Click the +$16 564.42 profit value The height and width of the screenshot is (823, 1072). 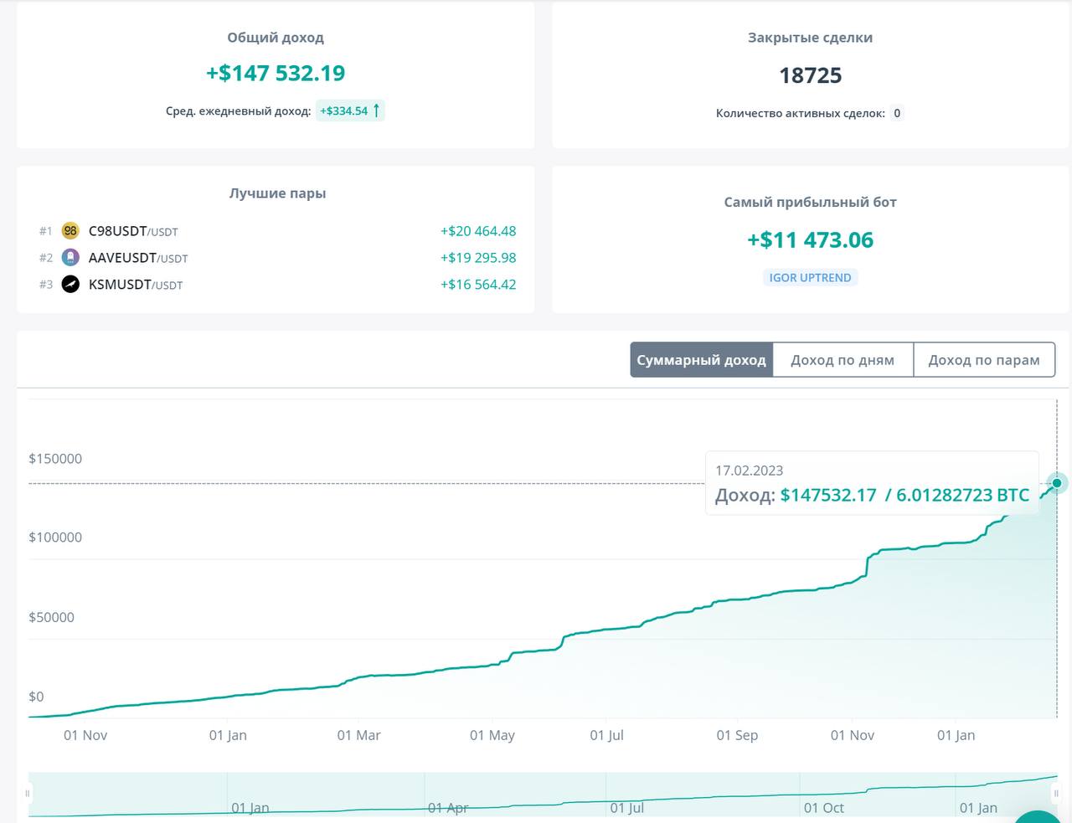click(x=478, y=285)
